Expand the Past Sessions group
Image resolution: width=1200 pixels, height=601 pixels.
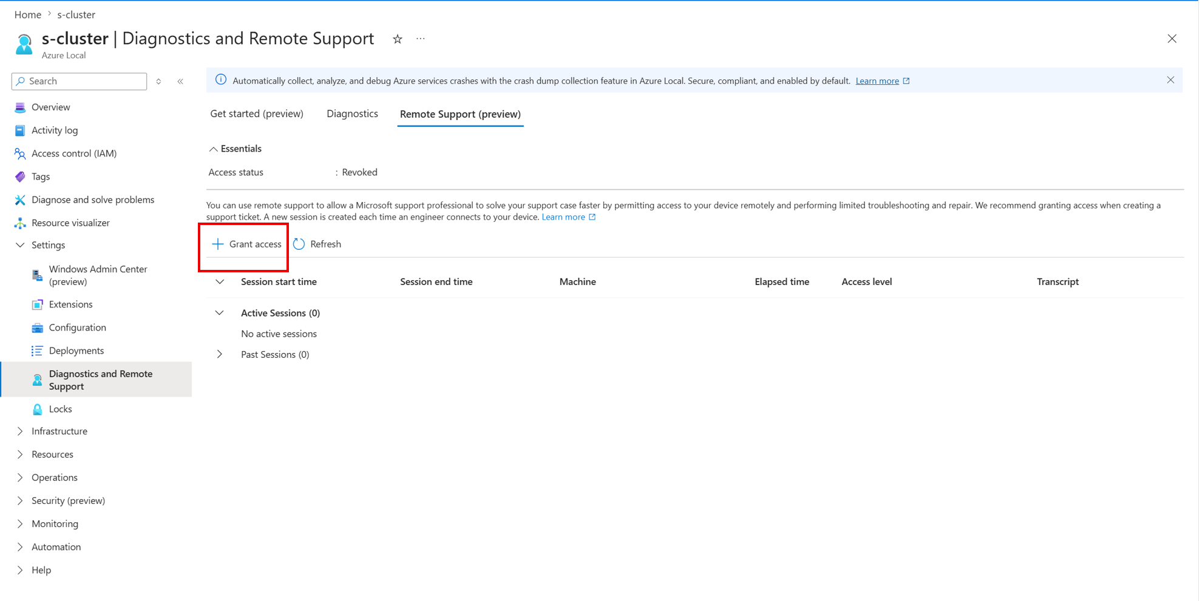click(220, 354)
